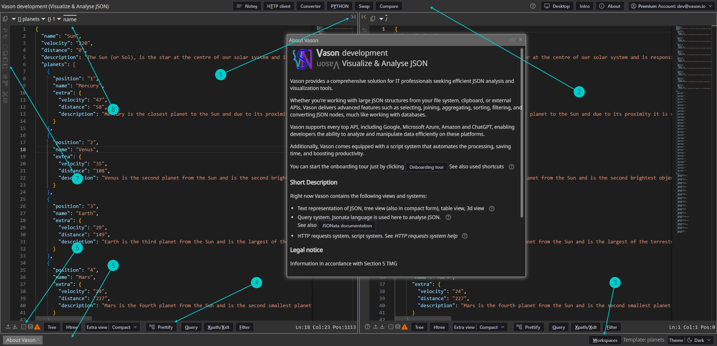Click the download icon in left panel's bottom bar
The image size is (717, 346).
coord(15,327)
